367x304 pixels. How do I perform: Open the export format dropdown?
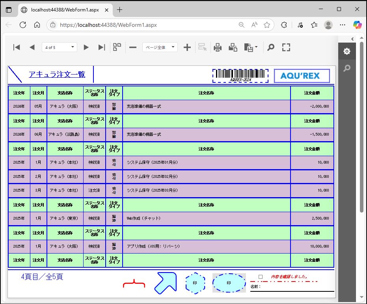251,48
